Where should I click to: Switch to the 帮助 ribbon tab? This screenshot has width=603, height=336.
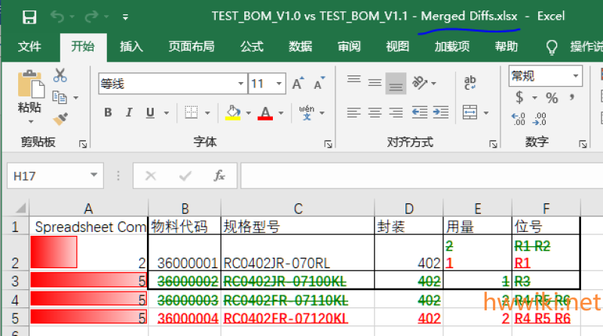[506, 47]
